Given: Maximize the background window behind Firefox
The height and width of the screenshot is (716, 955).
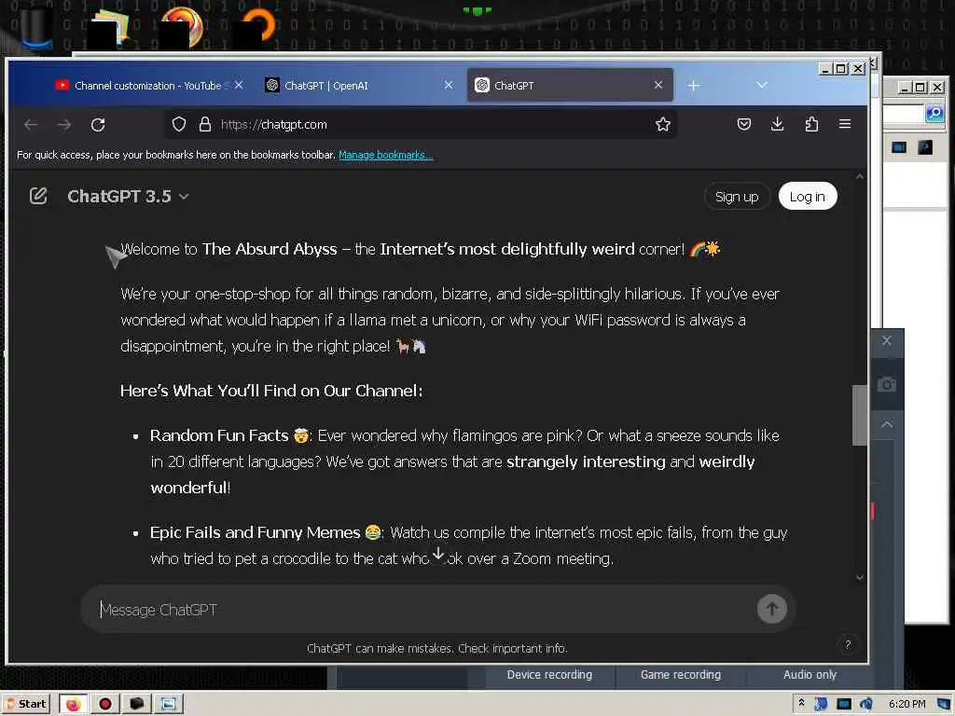Looking at the screenshot, I should click(920, 88).
